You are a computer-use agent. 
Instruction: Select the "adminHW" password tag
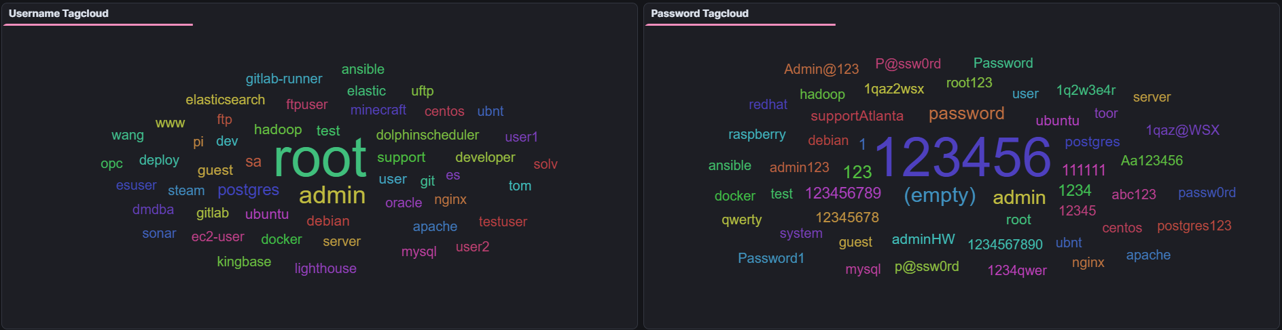tap(923, 239)
